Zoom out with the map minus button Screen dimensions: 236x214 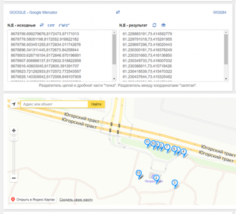click(14, 178)
